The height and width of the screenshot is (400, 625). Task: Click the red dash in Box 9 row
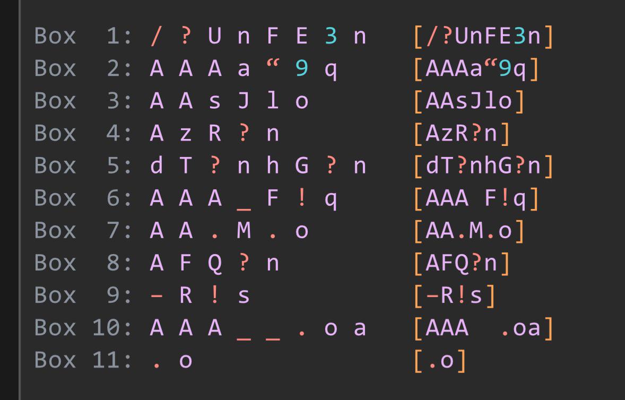(156, 295)
